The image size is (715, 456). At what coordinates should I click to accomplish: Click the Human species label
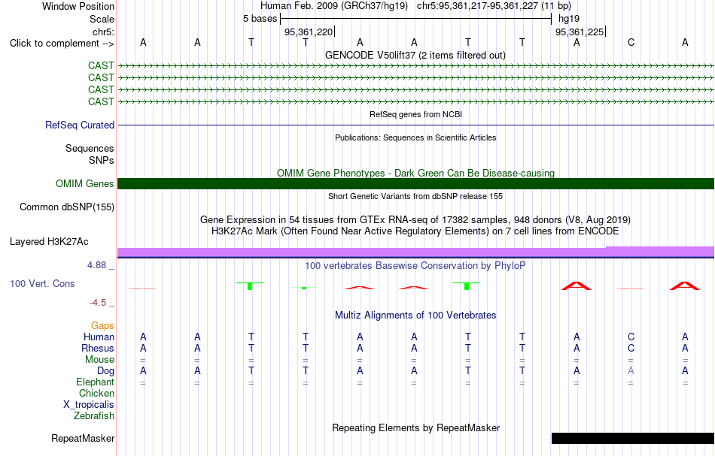[x=99, y=337]
